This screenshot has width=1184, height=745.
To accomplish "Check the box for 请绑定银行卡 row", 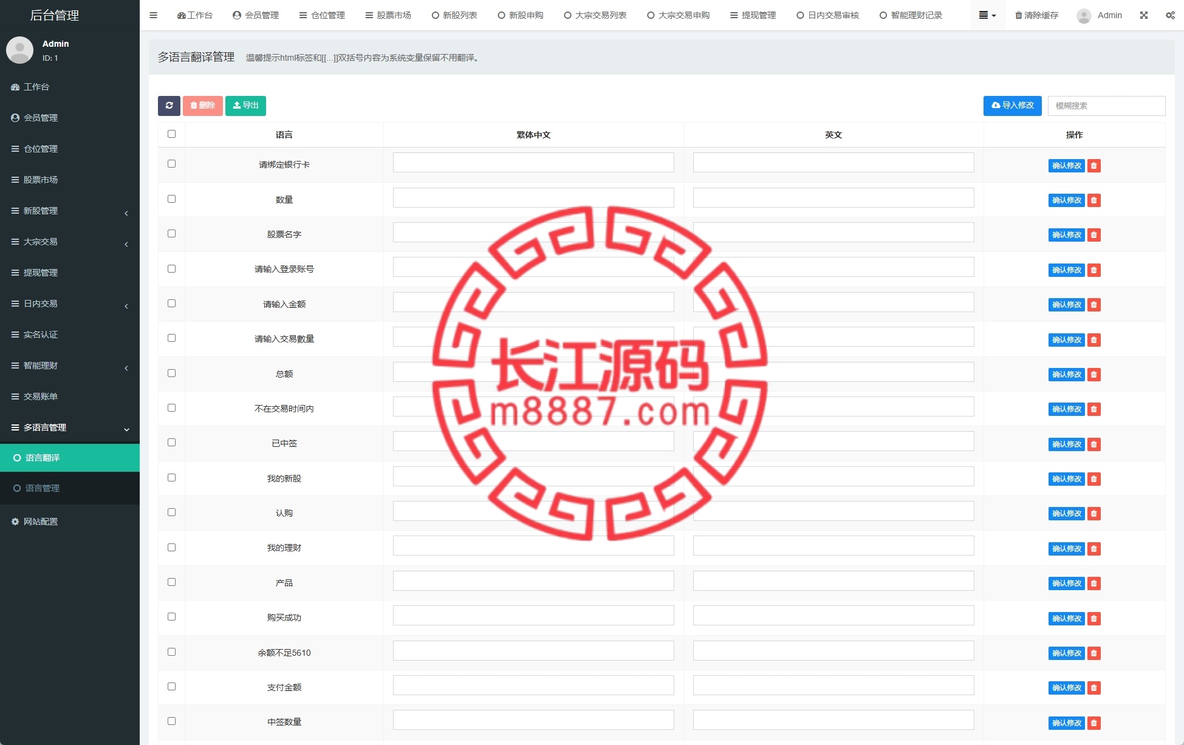I will coord(171,163).
